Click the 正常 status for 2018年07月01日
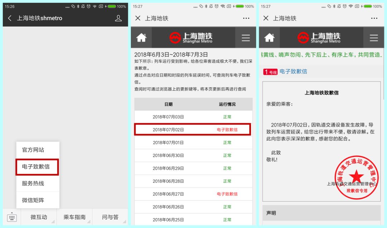This screenshot has width=387, height=228. 227,142
